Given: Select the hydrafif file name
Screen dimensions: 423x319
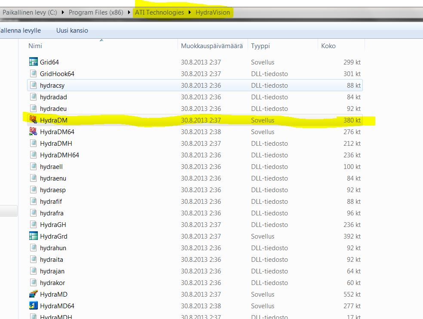Looking at the screenshot, I should pos(51,202).
